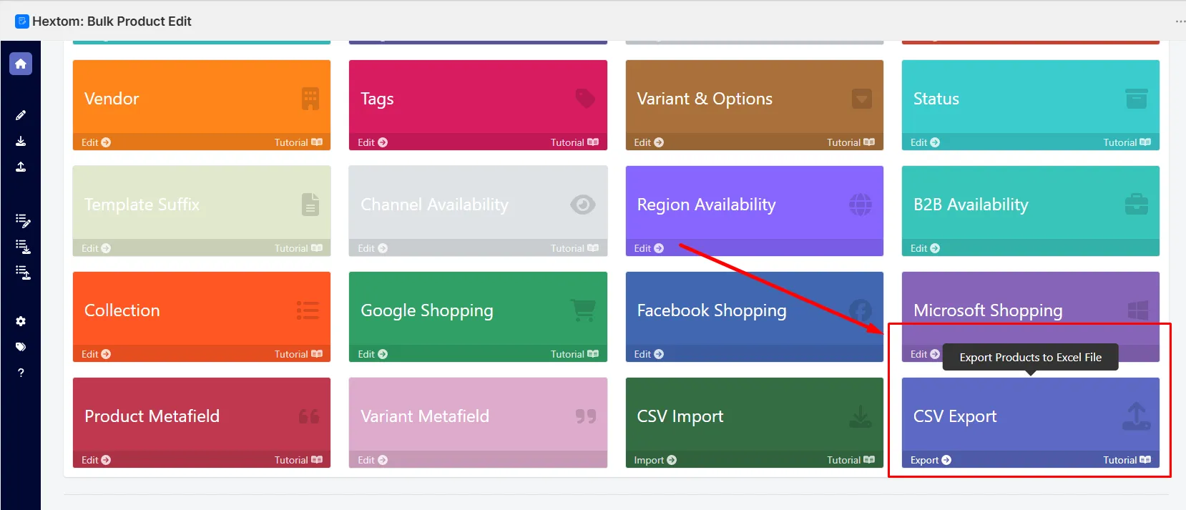This screenshot has height=510, width=1186.
Task: Open the question mark help icon
Action: click(21, 373)
